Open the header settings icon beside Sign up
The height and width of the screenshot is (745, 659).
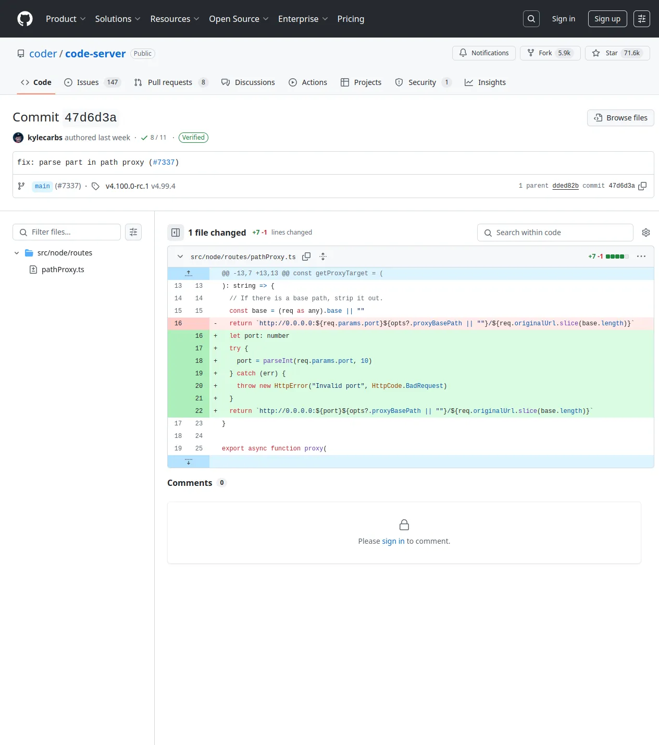[x=642, y=19]
